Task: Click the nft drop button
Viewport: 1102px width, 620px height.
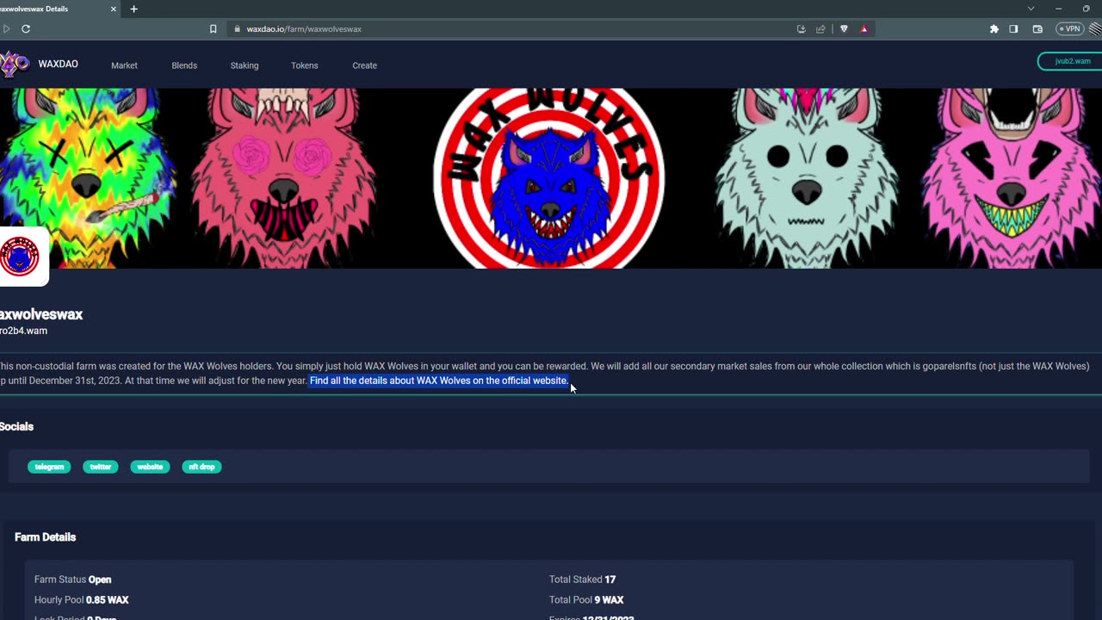Action: [x=201, y=467]
